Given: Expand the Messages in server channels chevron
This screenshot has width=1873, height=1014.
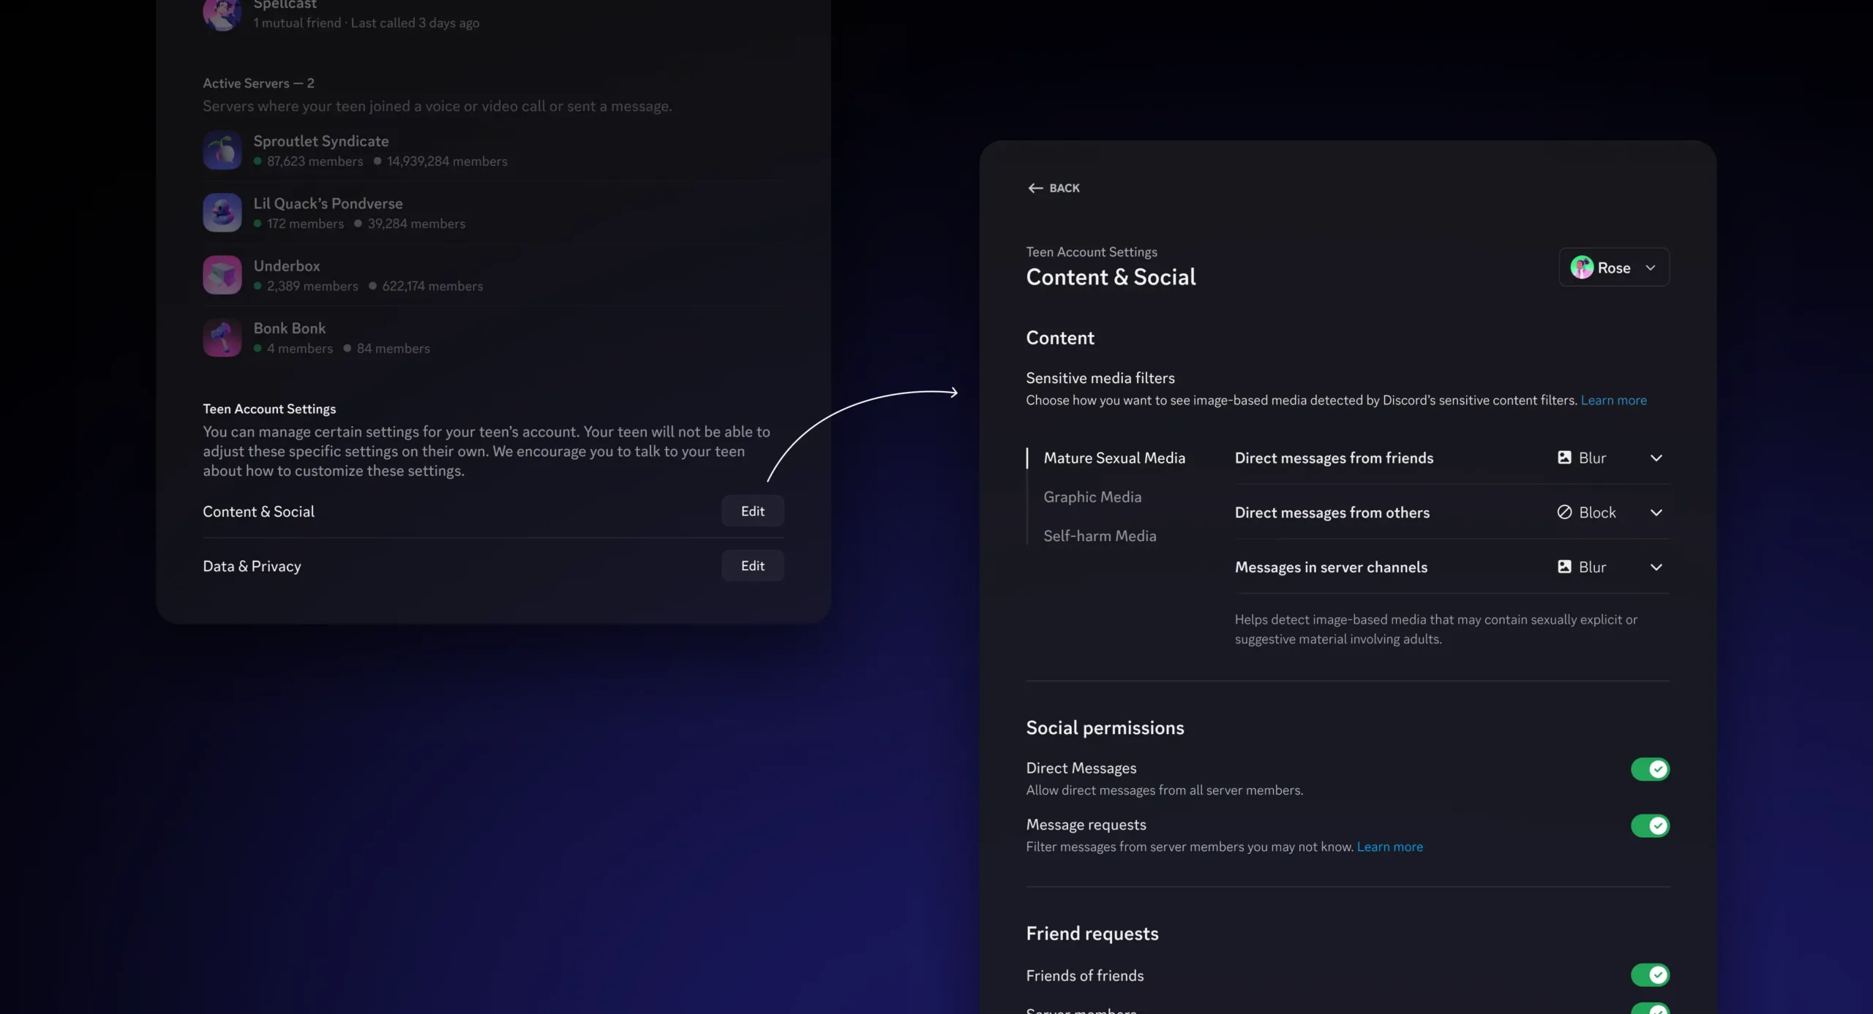Looking at the screenshot, I should (1657, 567).
